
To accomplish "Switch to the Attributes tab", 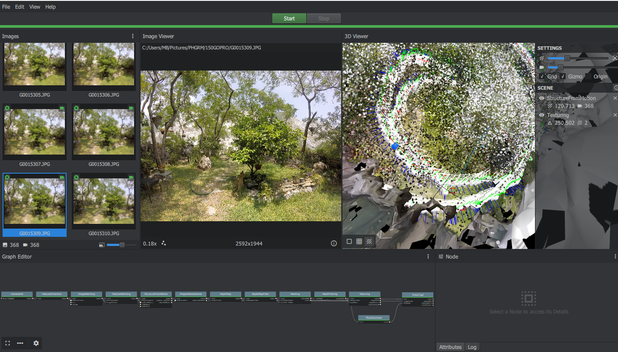I will coord(450,347).
